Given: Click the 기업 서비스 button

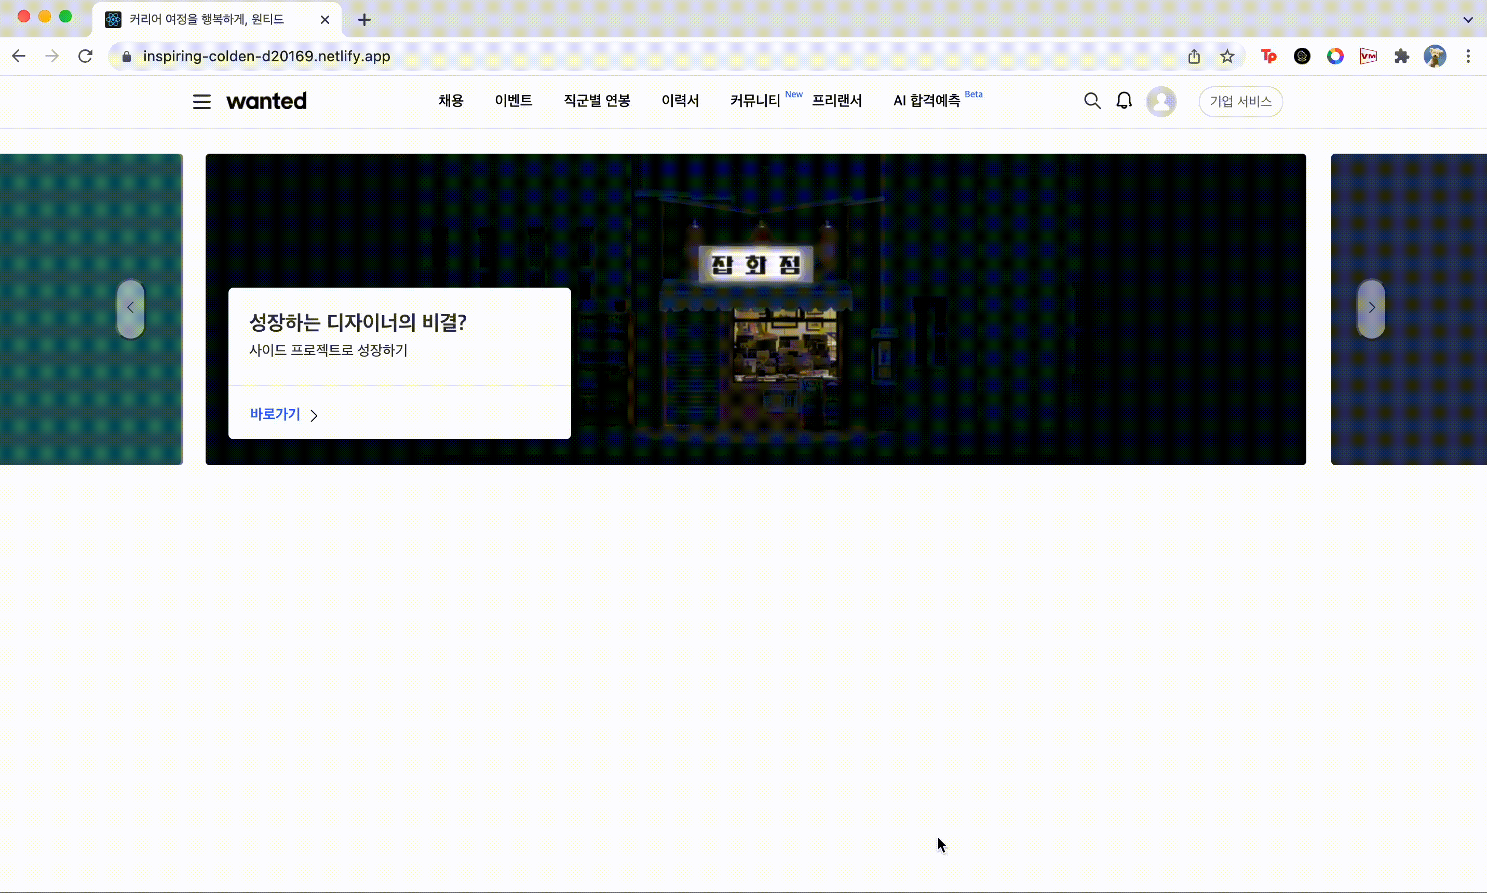Looking at the screenshot, I should [x=1240, y=102].
